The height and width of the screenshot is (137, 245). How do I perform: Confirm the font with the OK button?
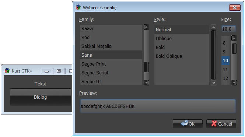[x=188, y=124]
